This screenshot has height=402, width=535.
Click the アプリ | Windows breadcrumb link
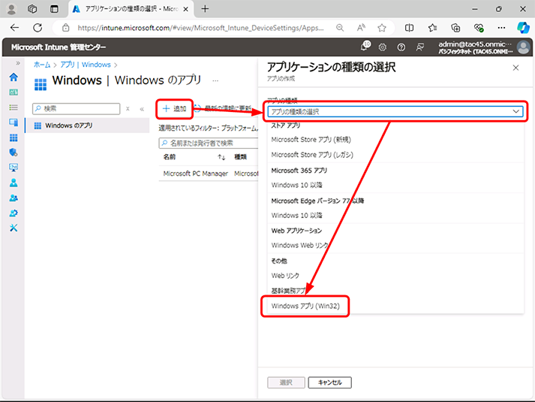[x=86, y=65]
